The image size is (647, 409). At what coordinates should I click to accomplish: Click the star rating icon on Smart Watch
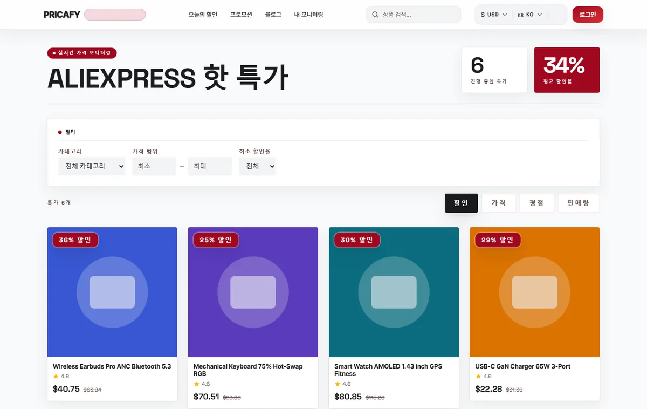[337, 384]
